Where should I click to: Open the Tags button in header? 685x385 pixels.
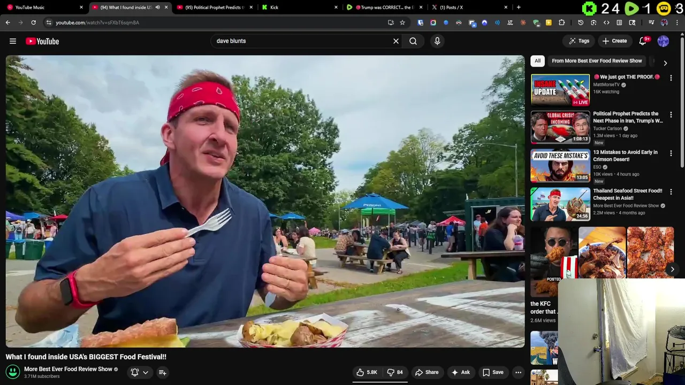point(579,41)
